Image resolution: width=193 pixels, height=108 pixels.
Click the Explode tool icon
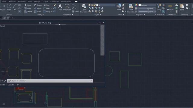(x=55, y=8)
